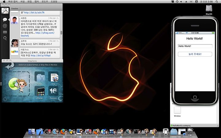Open the direct messages envelope icon

tap(5, 32)
